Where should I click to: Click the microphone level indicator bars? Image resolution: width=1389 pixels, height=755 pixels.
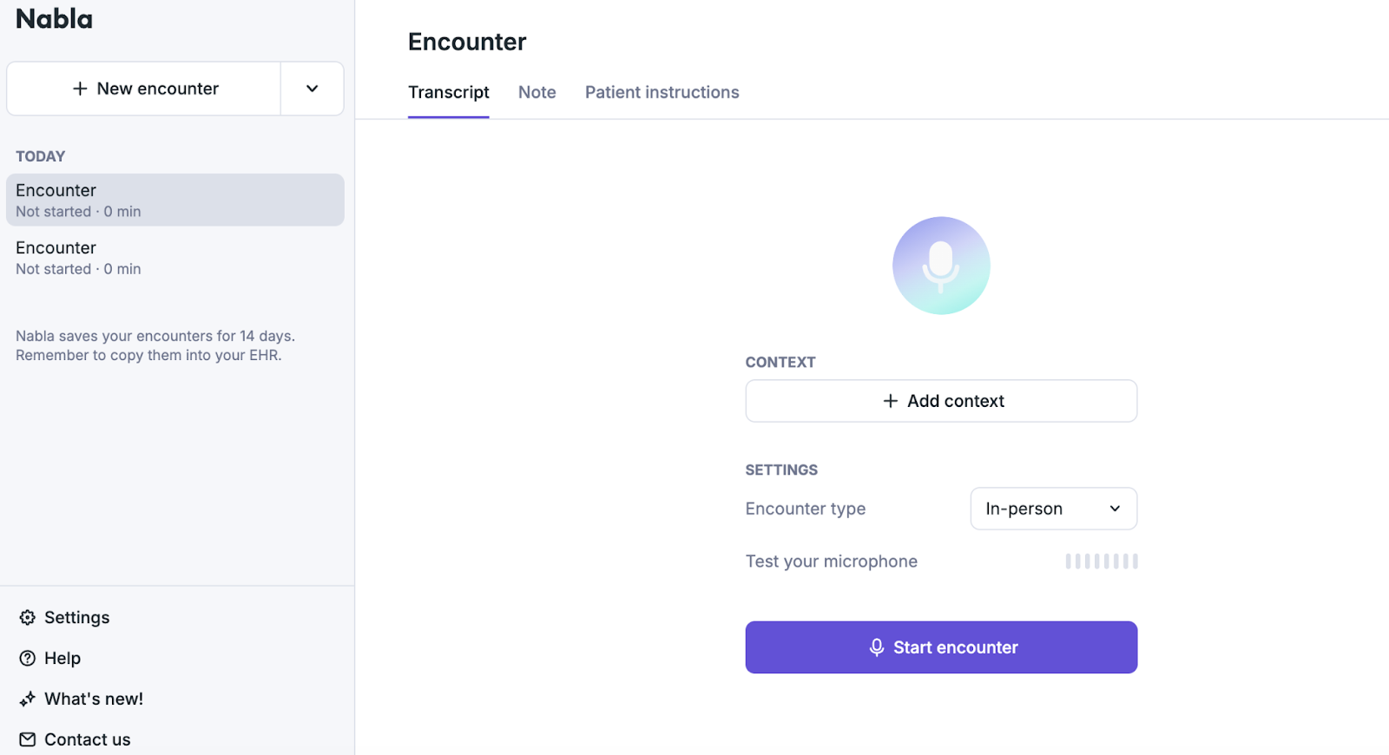pyautogui.click(x=1102, y=561)
